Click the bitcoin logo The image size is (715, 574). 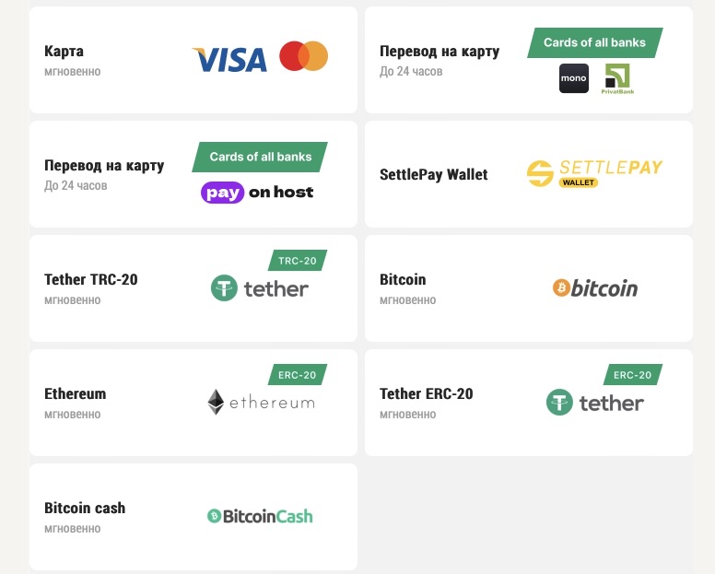tap(595, 288)
